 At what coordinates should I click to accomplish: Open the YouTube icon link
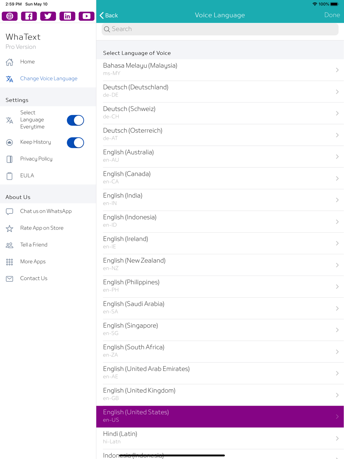pos(87,16)
